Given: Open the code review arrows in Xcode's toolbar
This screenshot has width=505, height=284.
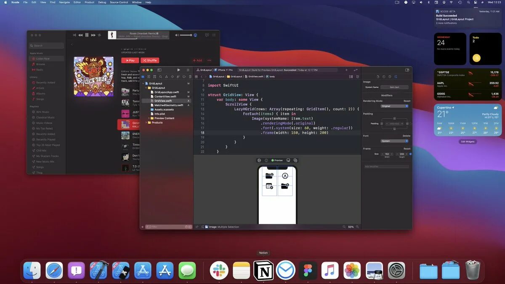Looking at the screenshot, I should [x=356, y=70].
